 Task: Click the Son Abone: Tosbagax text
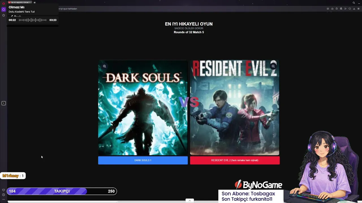248,194
